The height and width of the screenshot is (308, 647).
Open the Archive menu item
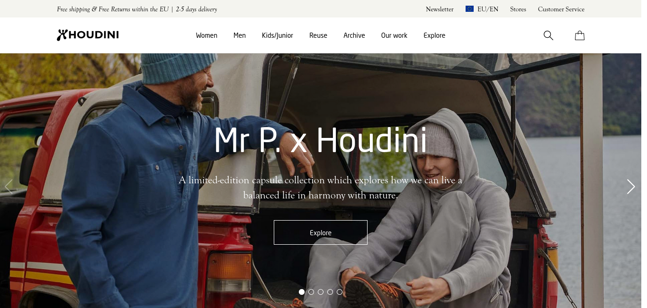pos(354,35)
